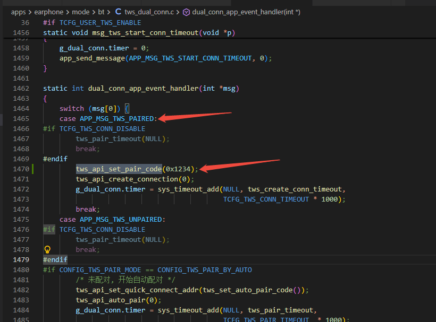
Task: Click sys_timeout_add on line 1472
Action: [189, 189]
